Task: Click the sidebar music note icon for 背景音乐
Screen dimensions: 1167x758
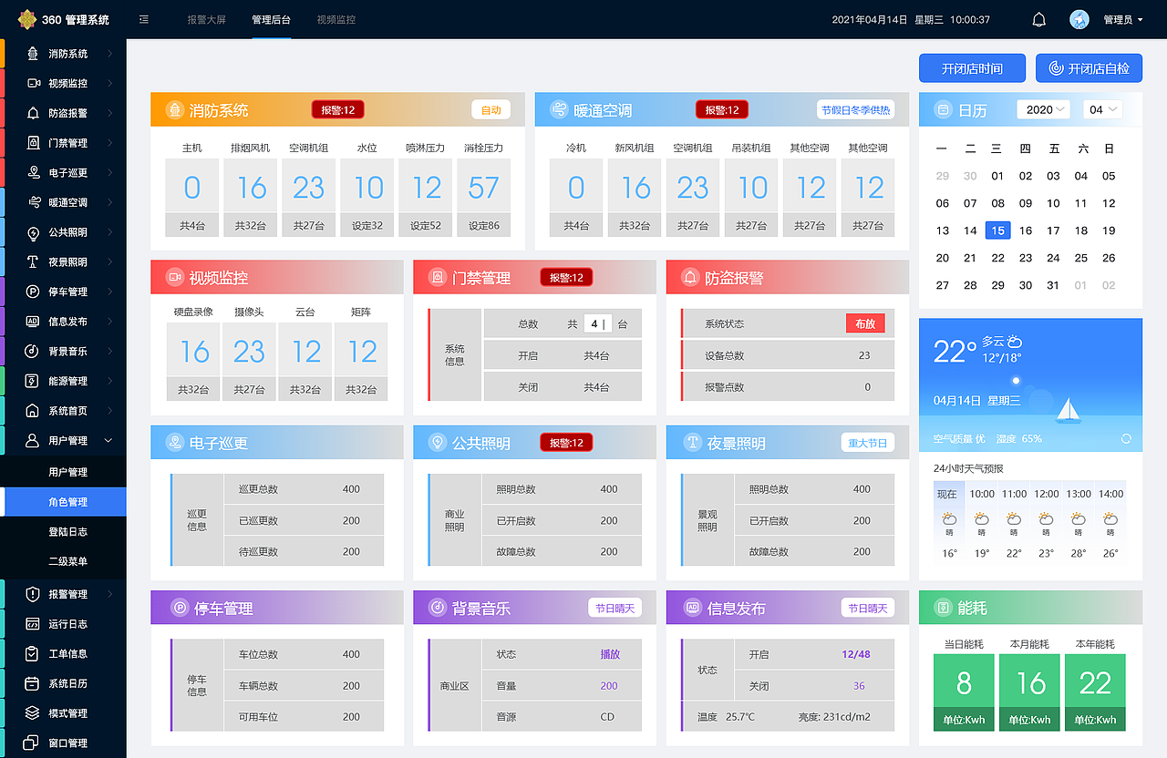Action: click(x=33, y=351)
